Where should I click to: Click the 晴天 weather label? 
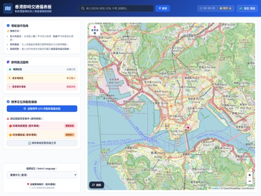pos(225,8)
